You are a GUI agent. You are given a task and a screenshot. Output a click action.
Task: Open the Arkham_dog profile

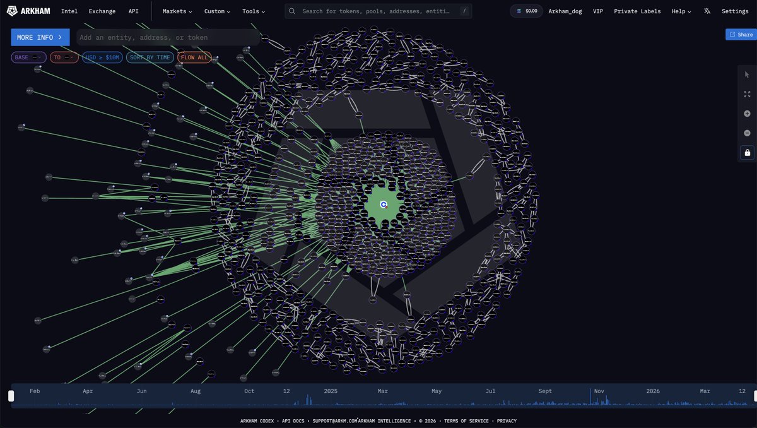tap(566, 11)
